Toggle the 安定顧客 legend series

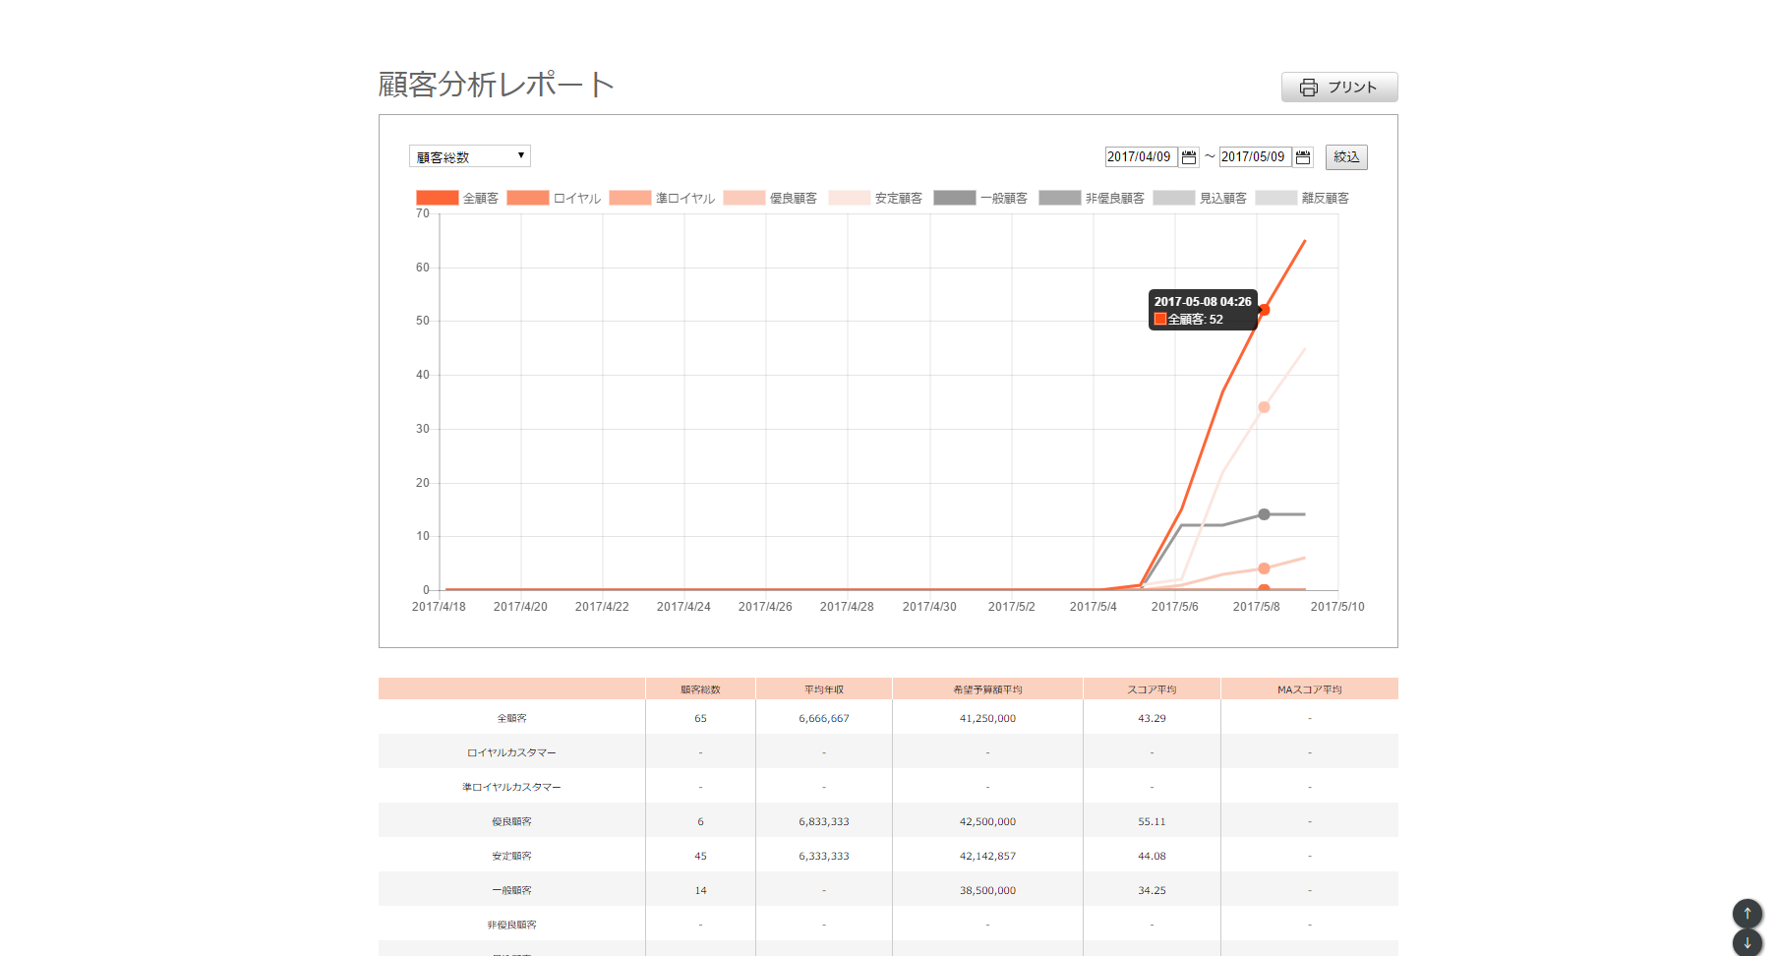(x=875, y=198)
